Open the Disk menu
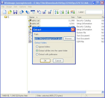Screen dimensions: 105x98 (15, 7)
